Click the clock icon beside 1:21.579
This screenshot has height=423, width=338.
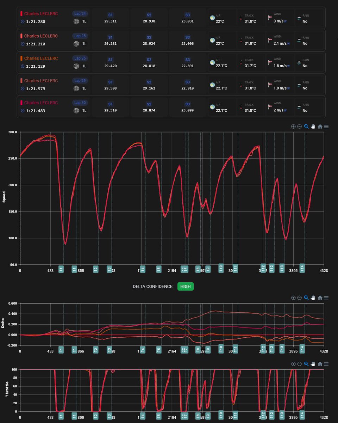tap(23, 88)
